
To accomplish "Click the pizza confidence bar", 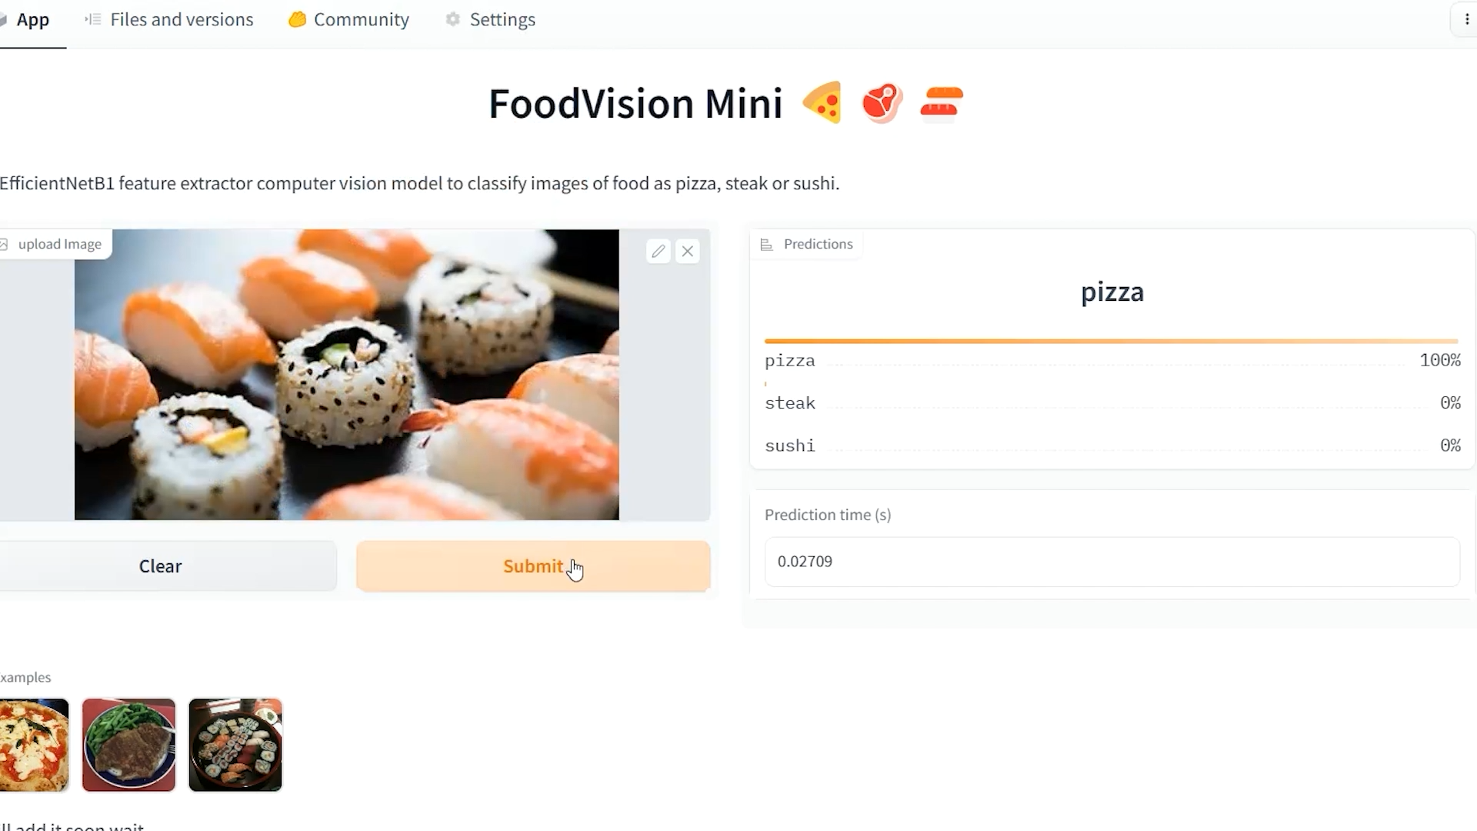I will [1111, 341].
